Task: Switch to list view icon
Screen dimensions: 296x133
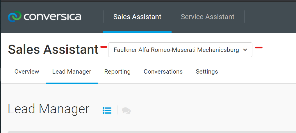Action: click(x=107, y=110)
